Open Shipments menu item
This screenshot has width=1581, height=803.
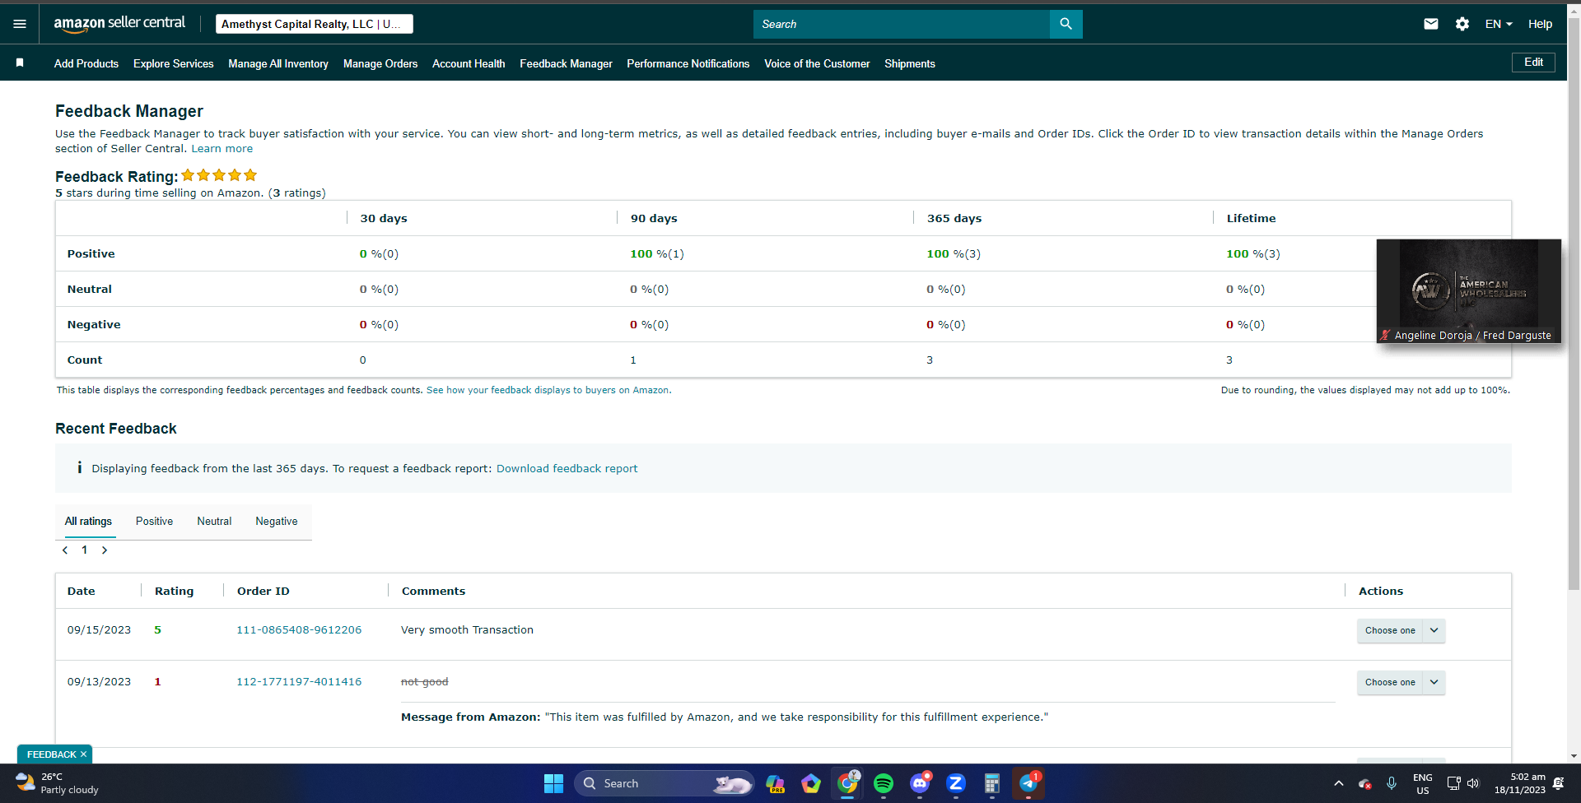pos(910,63)
